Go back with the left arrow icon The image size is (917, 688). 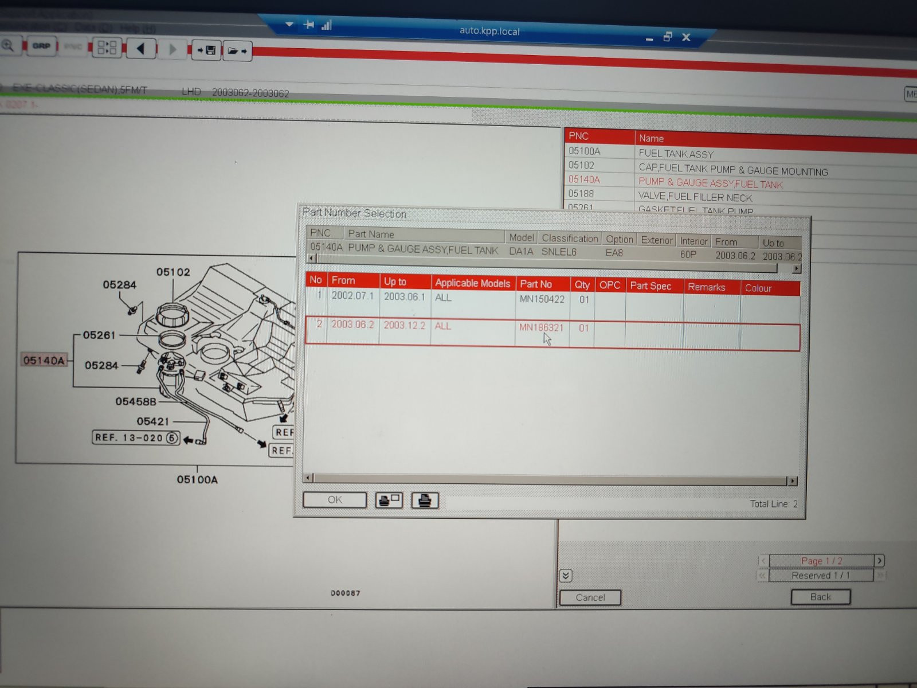(x=140, y=49)
